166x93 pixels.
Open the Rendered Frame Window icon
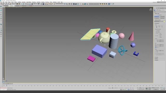[x=85, y=4]
